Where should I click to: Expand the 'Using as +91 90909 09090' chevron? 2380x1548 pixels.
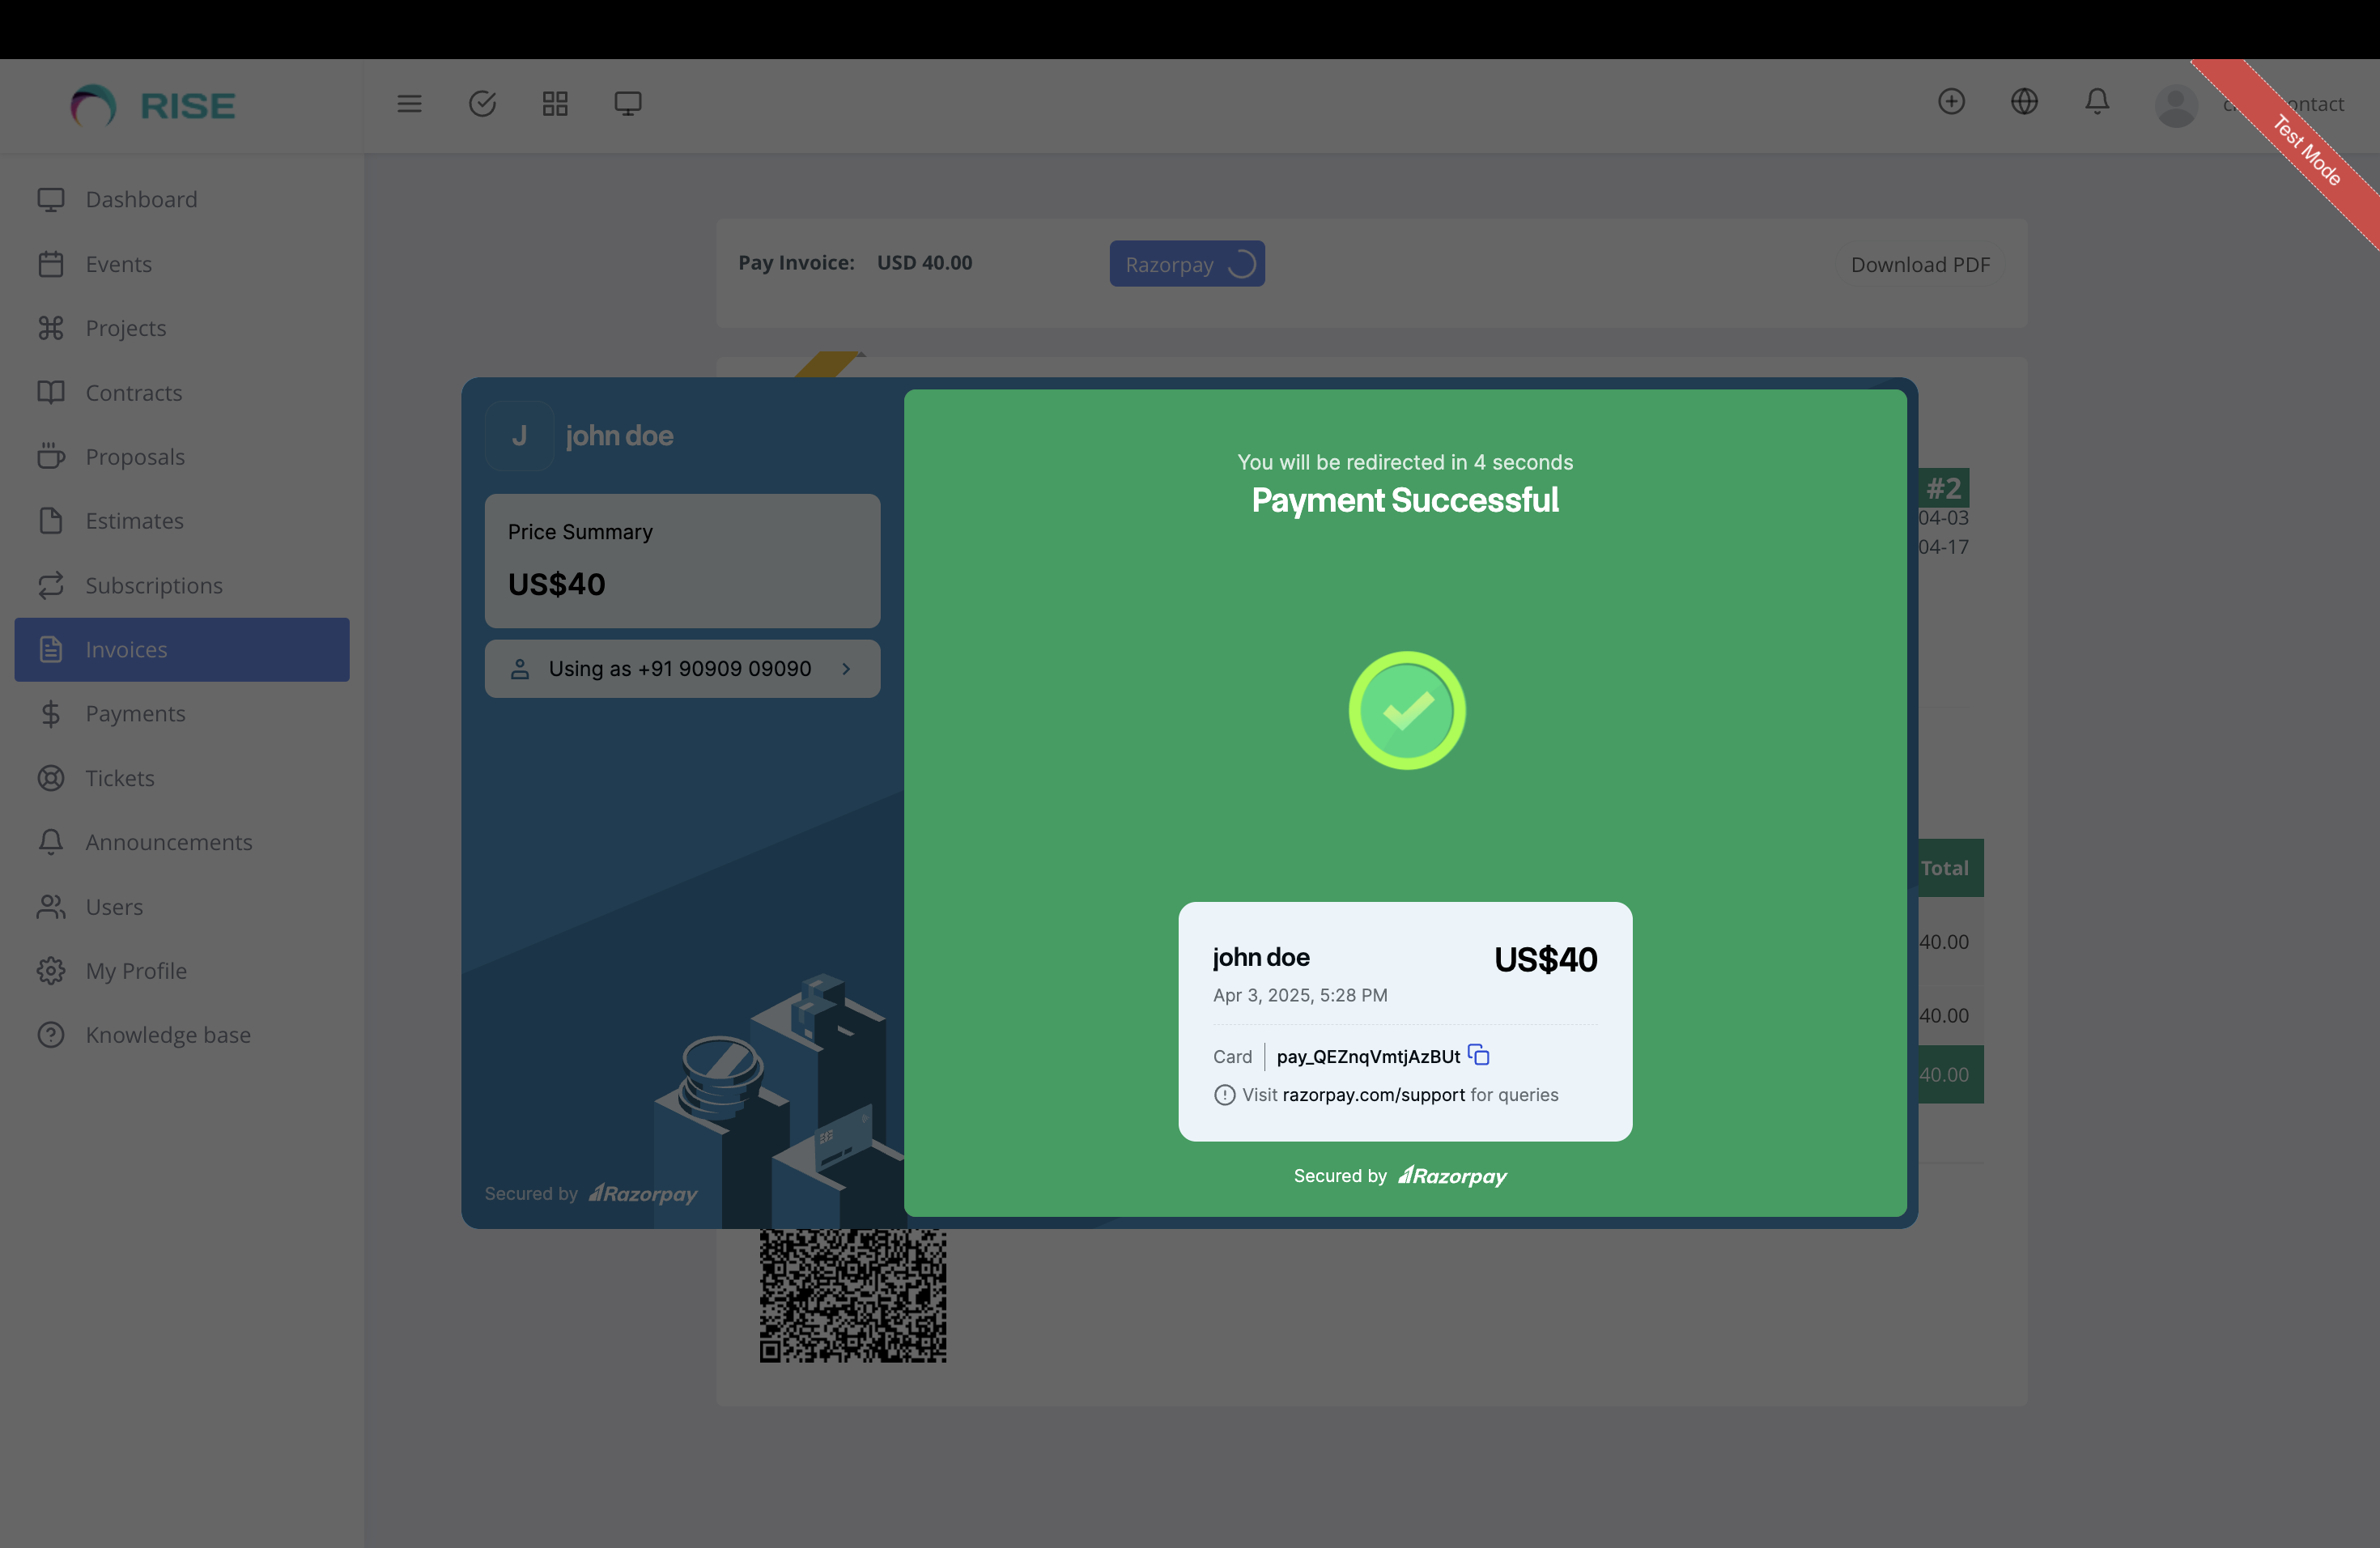[846, 669]
